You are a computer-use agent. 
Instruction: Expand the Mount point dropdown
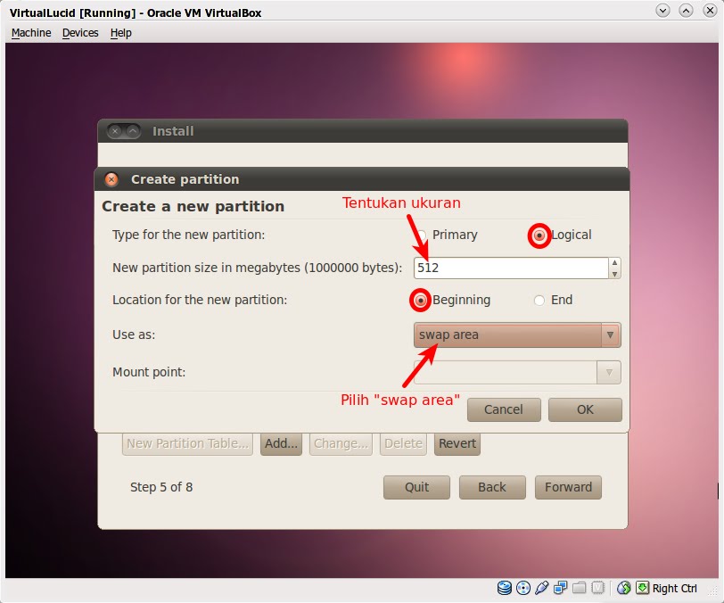pos(610,372)
